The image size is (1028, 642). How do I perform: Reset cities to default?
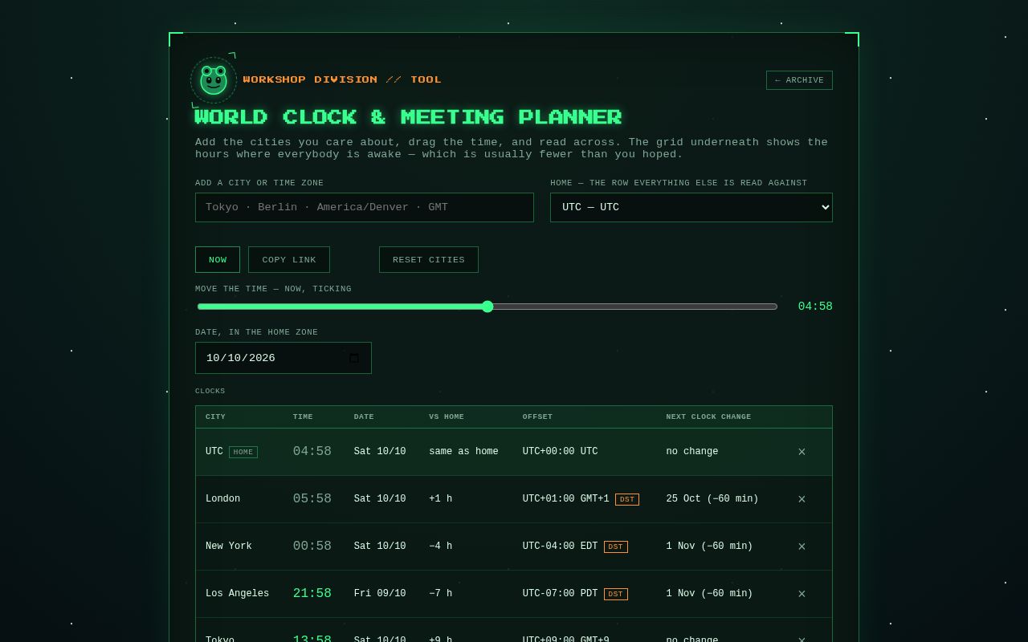point(429,259)
